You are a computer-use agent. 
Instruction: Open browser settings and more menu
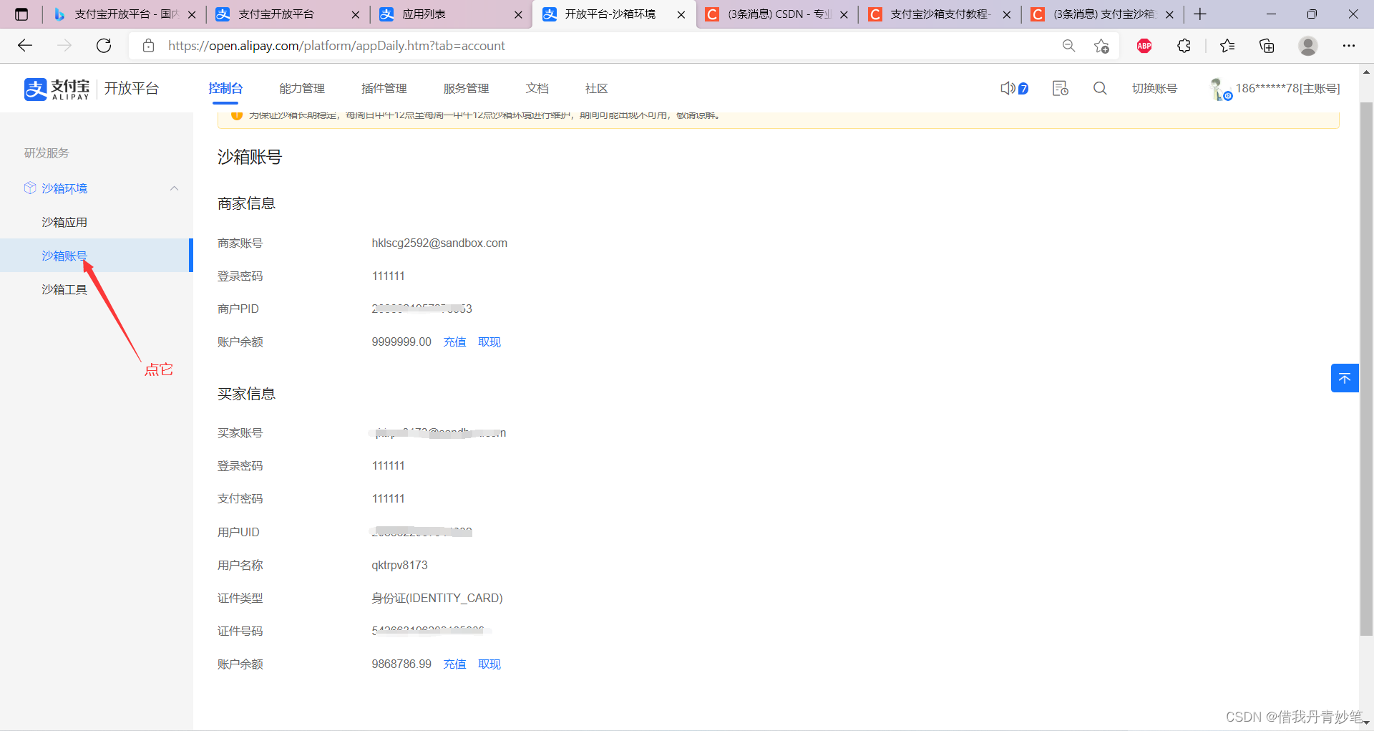click(x=1348, y=46)
